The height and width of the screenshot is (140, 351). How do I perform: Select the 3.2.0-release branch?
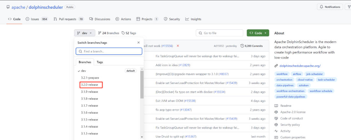click(x=90, y=85)
